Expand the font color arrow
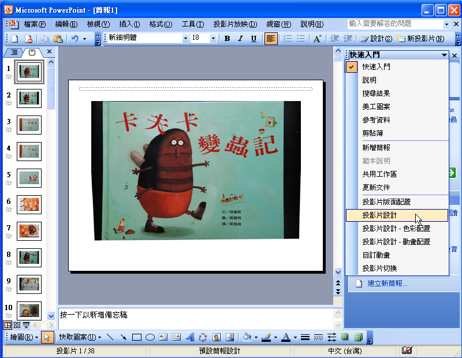462x358 pixels. [295, 337]
